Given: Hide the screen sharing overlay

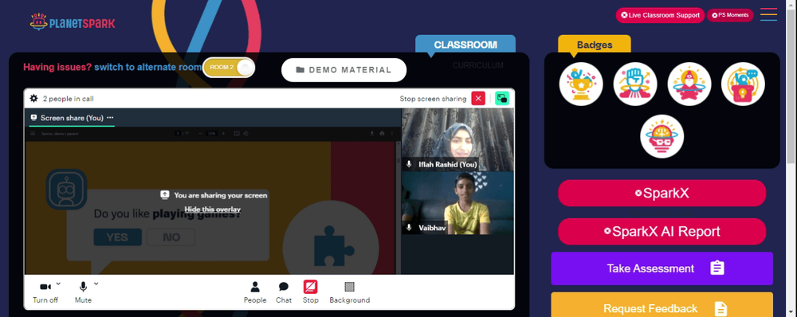Looking at the screenshot, I should coord(213,209).
